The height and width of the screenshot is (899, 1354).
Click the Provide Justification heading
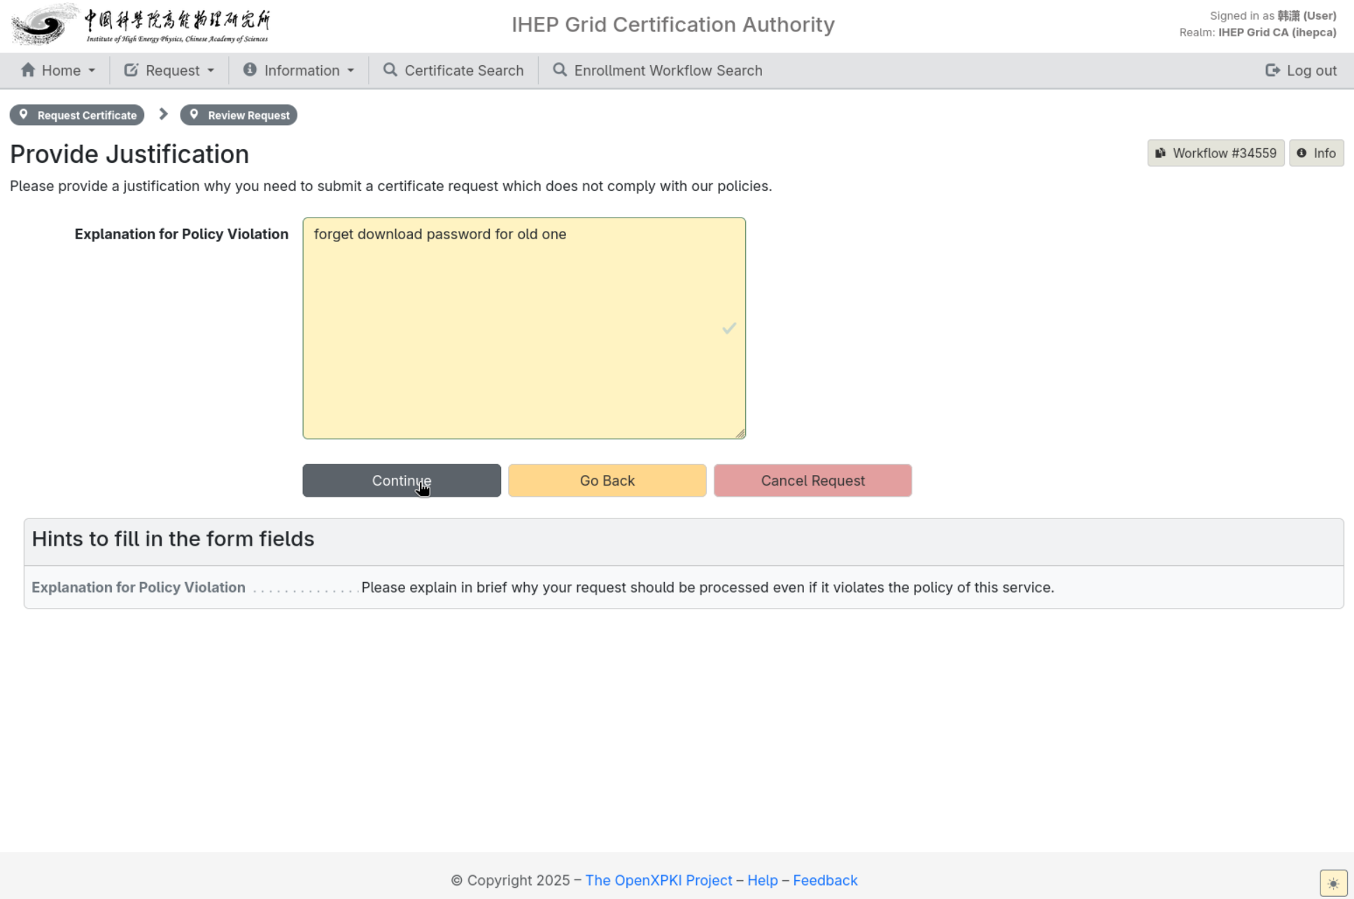pyautogui.click(x=129, y=154)
